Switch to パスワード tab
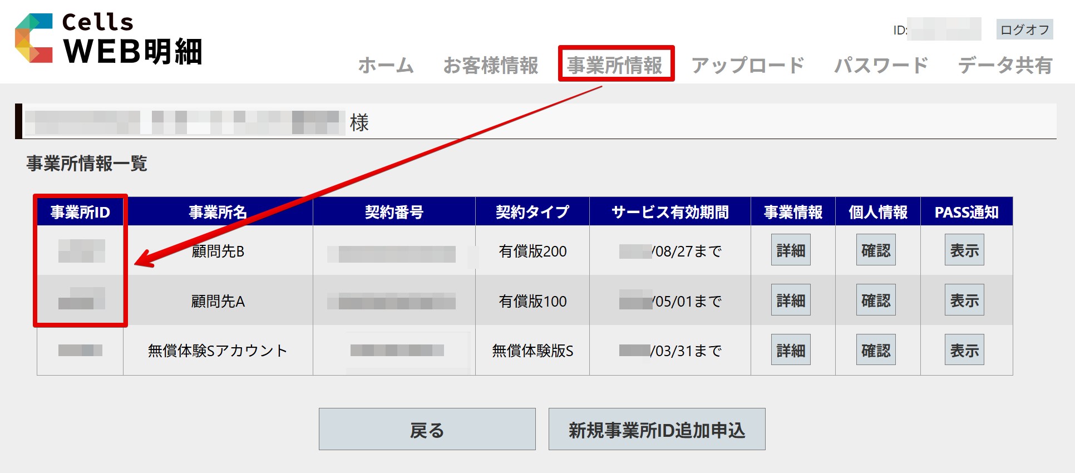This screenshot has width=1075, height=473. click(x=881, y=65)
